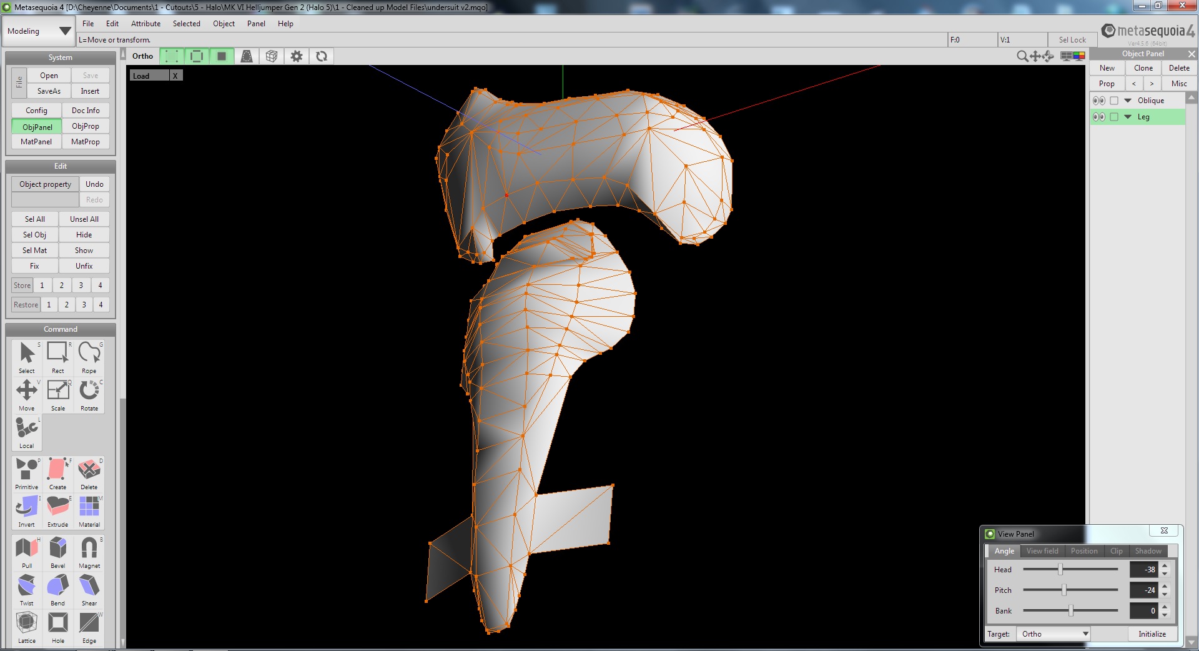The image size is (1199, 651).
Task: Toggle vertex point display in viewport
Action: (x=172, y=56)
